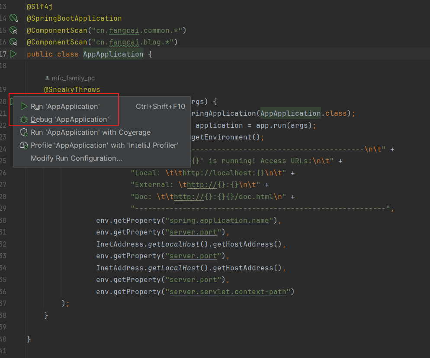Click line number 38 in gutter

[3, 315]
